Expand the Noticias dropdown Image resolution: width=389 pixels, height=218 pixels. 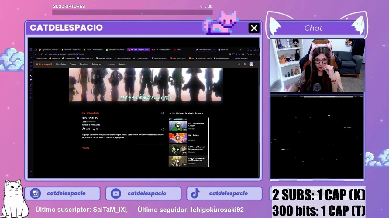coord(123,64)
